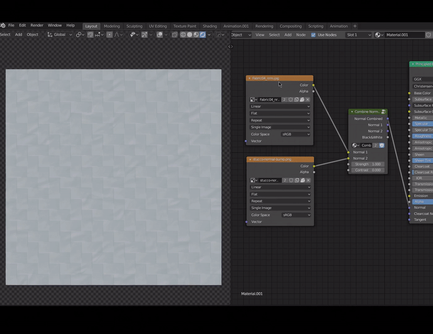This screenshot has width=433, height=334.
Task: Open an image for stucco node
Action: click(303, 180)
